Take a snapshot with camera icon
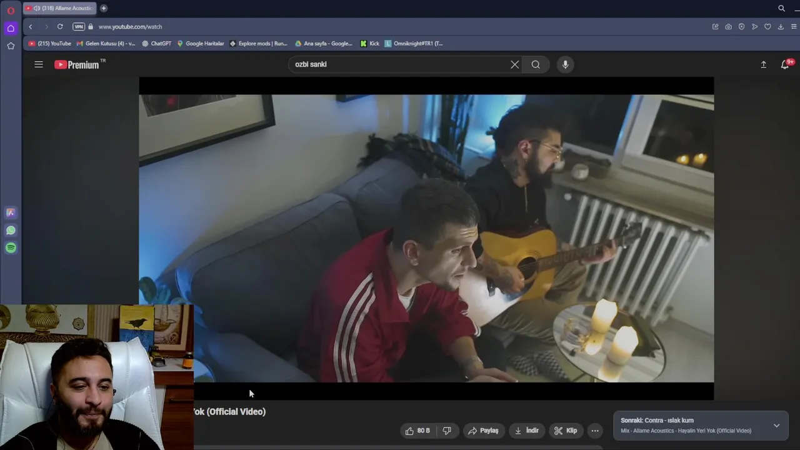Image resolution: width=800 pixels, height=450 pixels. pos(728,27)
